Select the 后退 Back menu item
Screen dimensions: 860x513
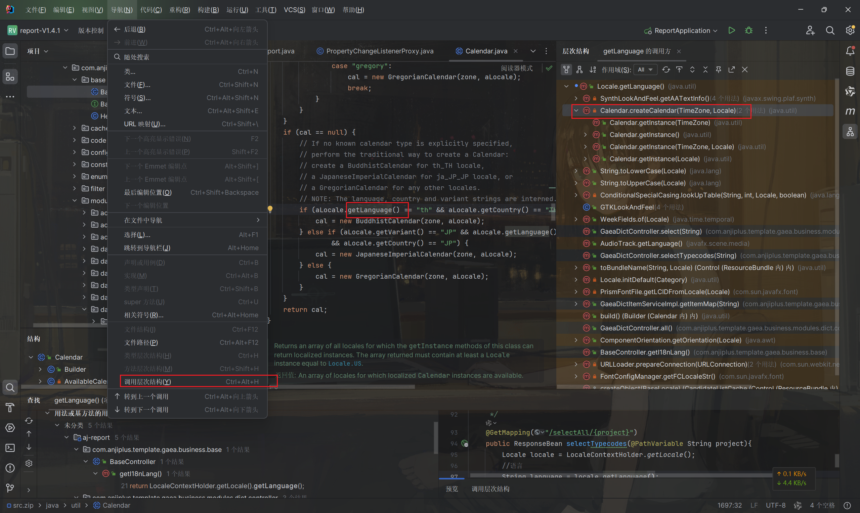tap(187, 30)
